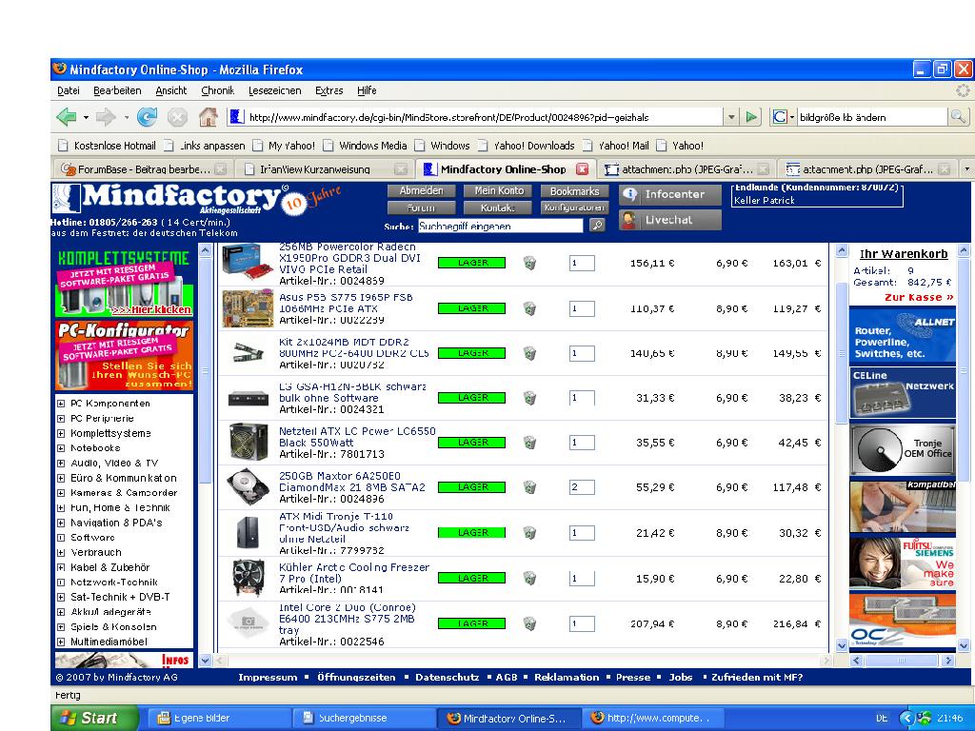Open the Maxtor hard drive thumbnail

249,486
